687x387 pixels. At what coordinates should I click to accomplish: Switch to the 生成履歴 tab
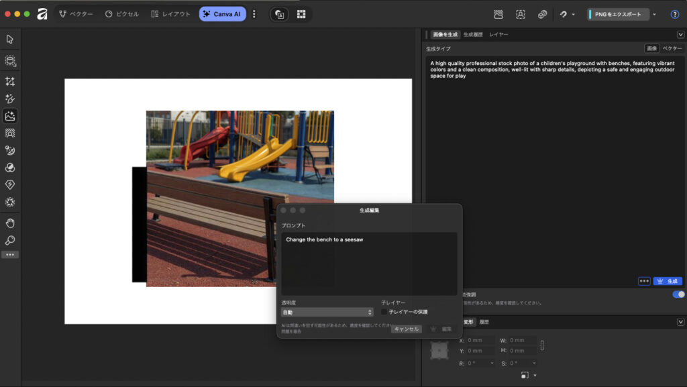coord(473,34)
